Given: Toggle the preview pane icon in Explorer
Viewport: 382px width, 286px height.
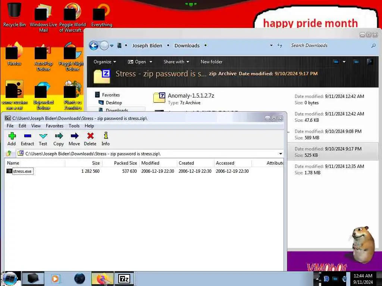Looking at the screenshot, I should point(356,62).
